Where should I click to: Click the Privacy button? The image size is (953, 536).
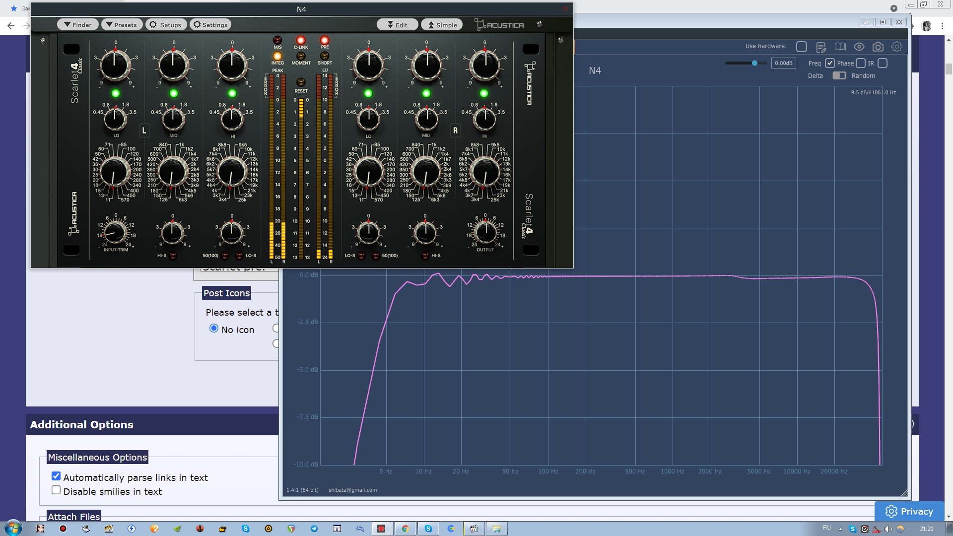coord(909,511)
